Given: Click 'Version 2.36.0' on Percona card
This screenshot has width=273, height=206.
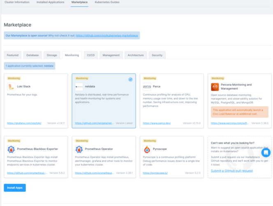Looking at the screenshot, I should pos(260,123).
